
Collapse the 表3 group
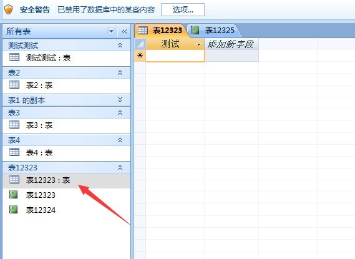pyautogui.click(x=120, y=112)
